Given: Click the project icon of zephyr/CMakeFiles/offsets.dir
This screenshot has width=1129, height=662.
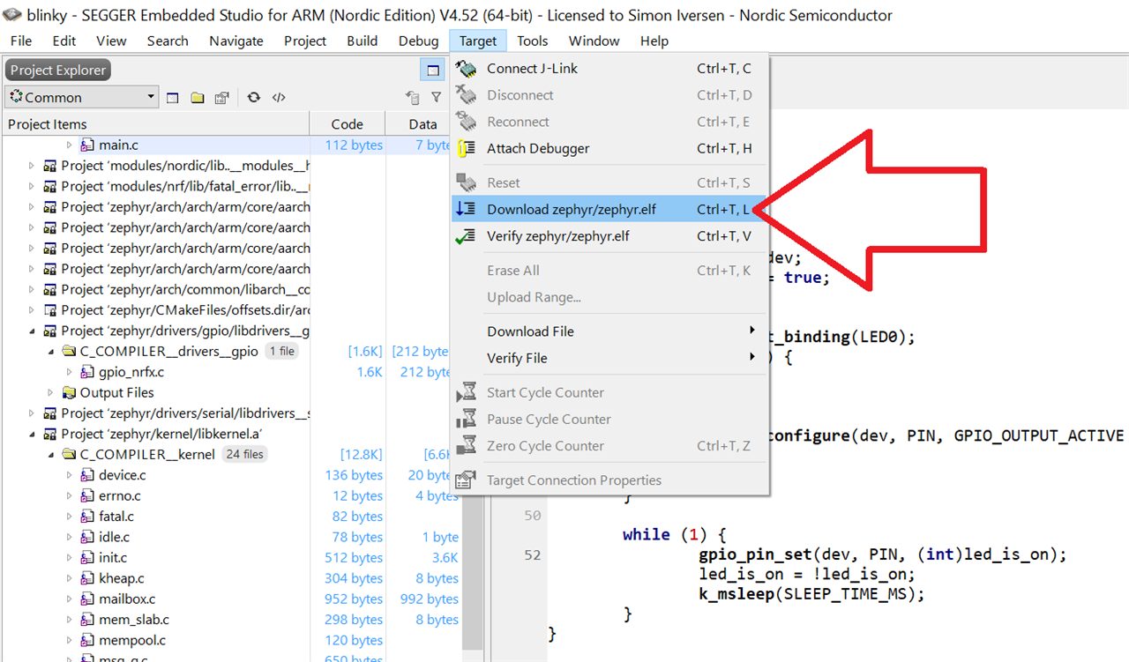Looking at the screenshot, I should 50,310.
